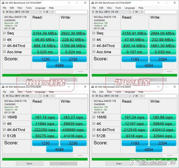Click the AS SSD app icon in the top-right window title bar
Image resolution: width=179 pixels, height=168 pixels.
92,3
